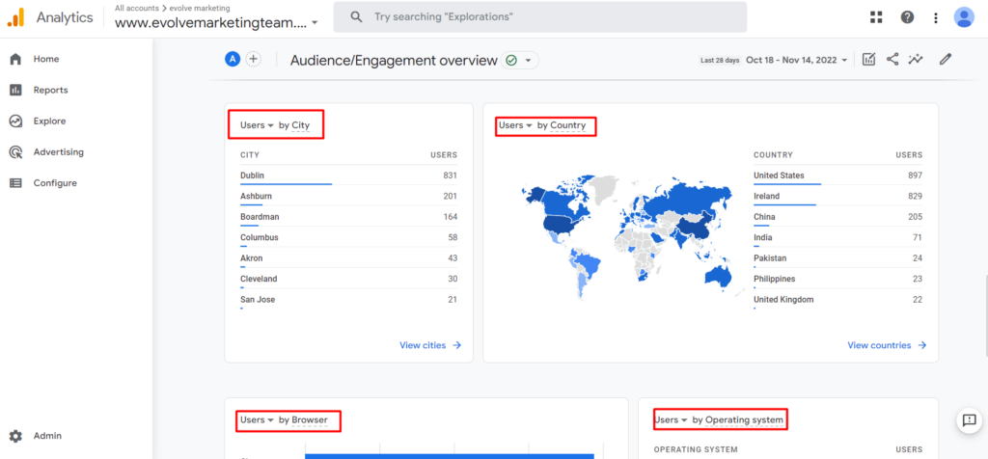Open the user account avatar

point(964,17)
